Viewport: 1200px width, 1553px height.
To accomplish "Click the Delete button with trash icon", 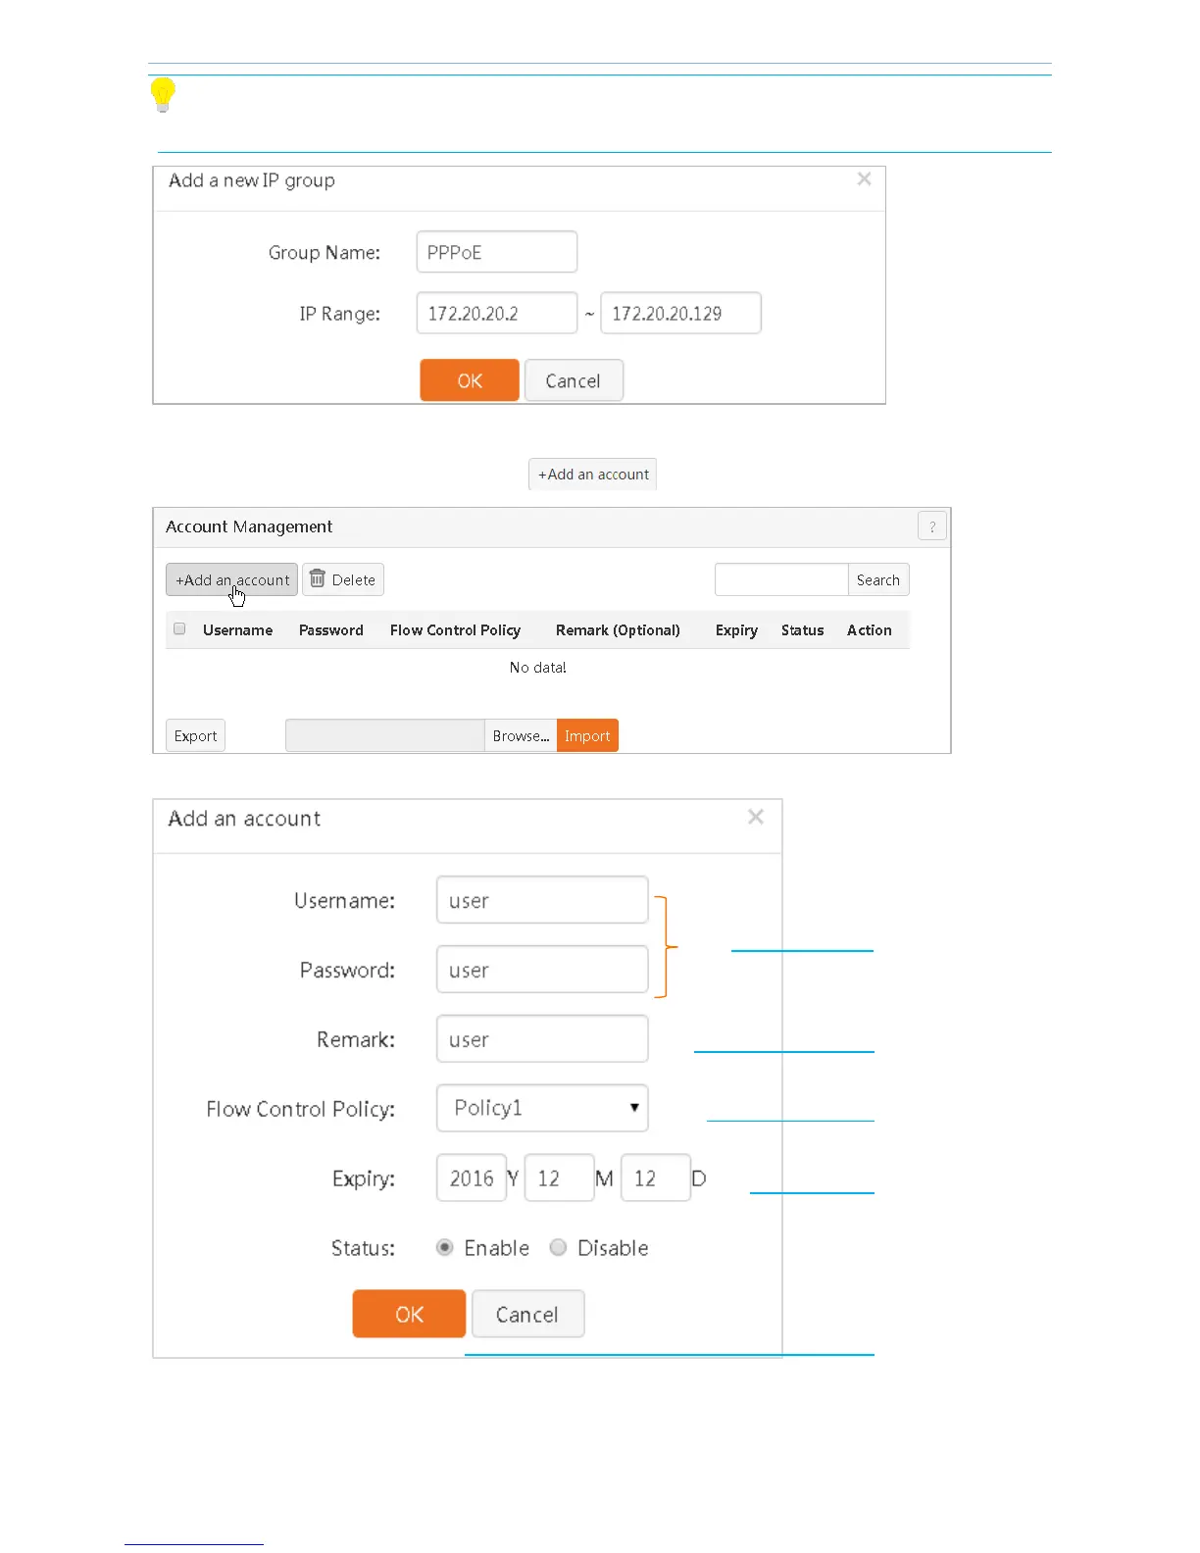I will (343, 580).
